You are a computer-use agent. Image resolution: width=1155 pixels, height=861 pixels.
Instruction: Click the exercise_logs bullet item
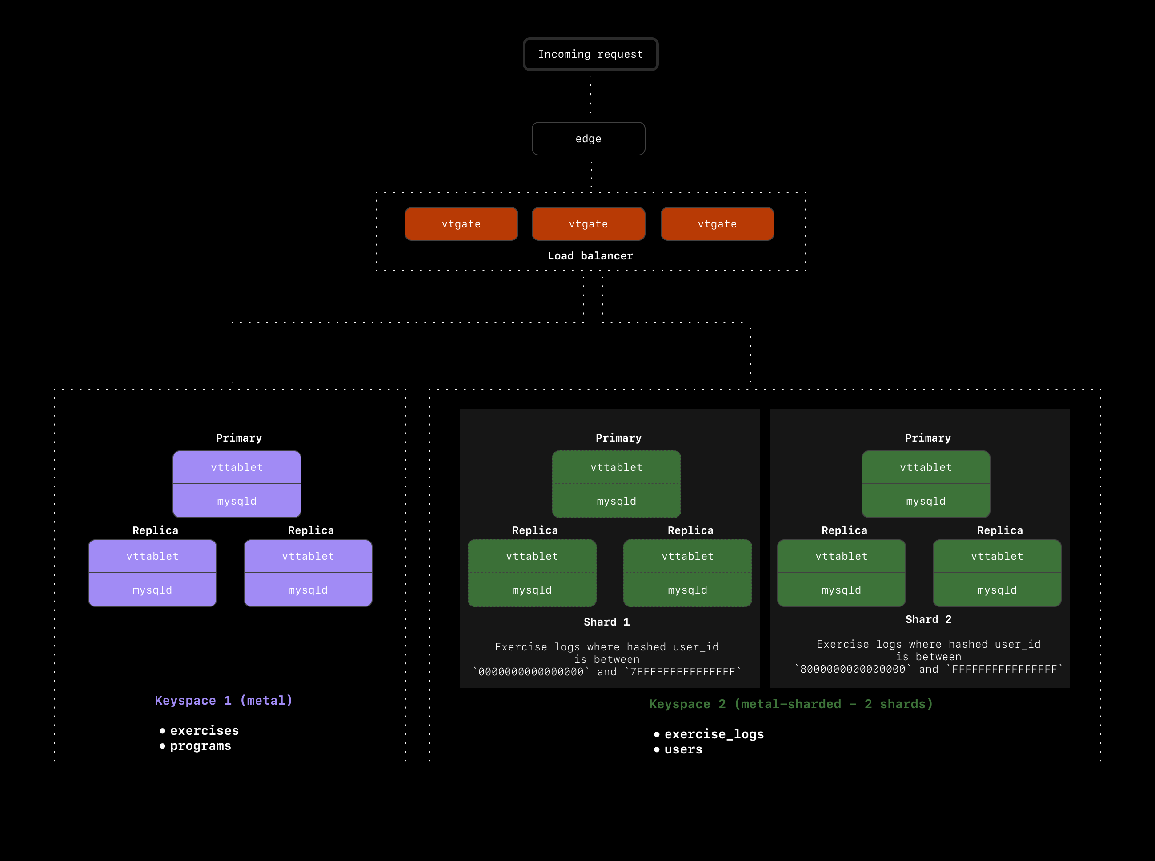[x=714, y=734]
